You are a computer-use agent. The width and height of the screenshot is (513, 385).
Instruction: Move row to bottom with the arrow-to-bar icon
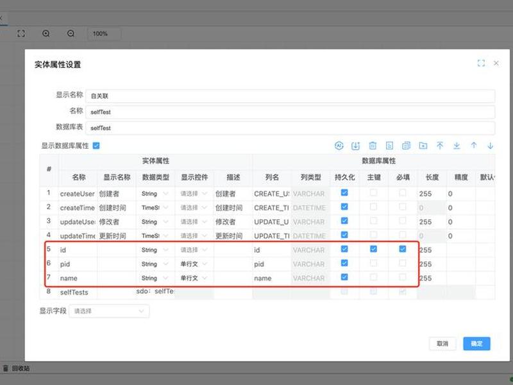[457, 146]
